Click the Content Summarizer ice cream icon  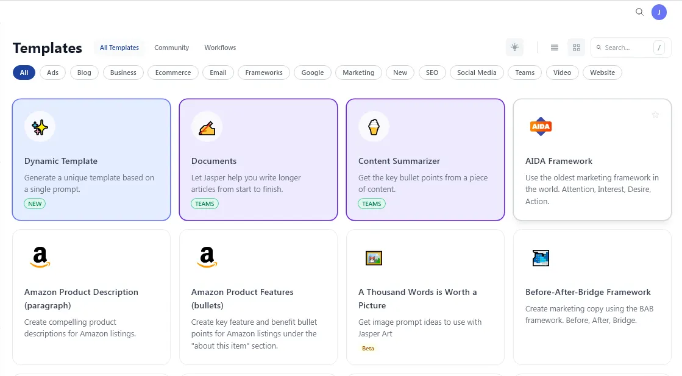tap(374, 127)
